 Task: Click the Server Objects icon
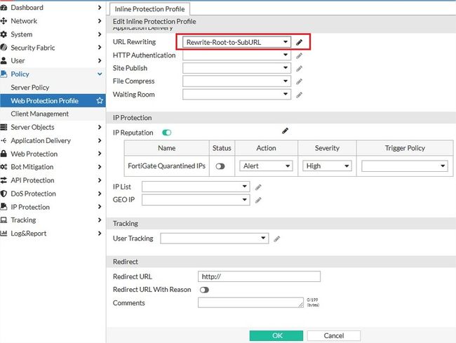coord(4,127)
